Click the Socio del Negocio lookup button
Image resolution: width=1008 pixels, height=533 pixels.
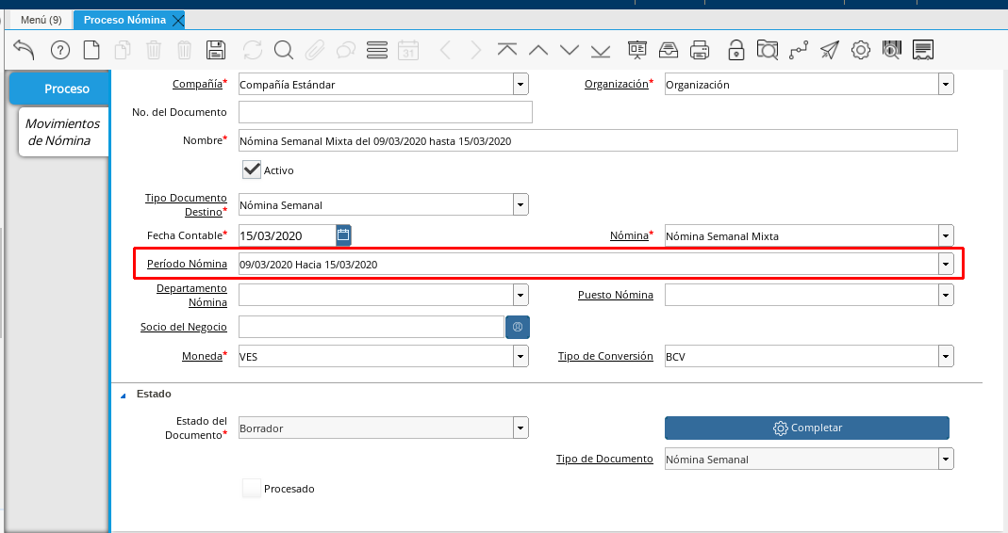518,327
